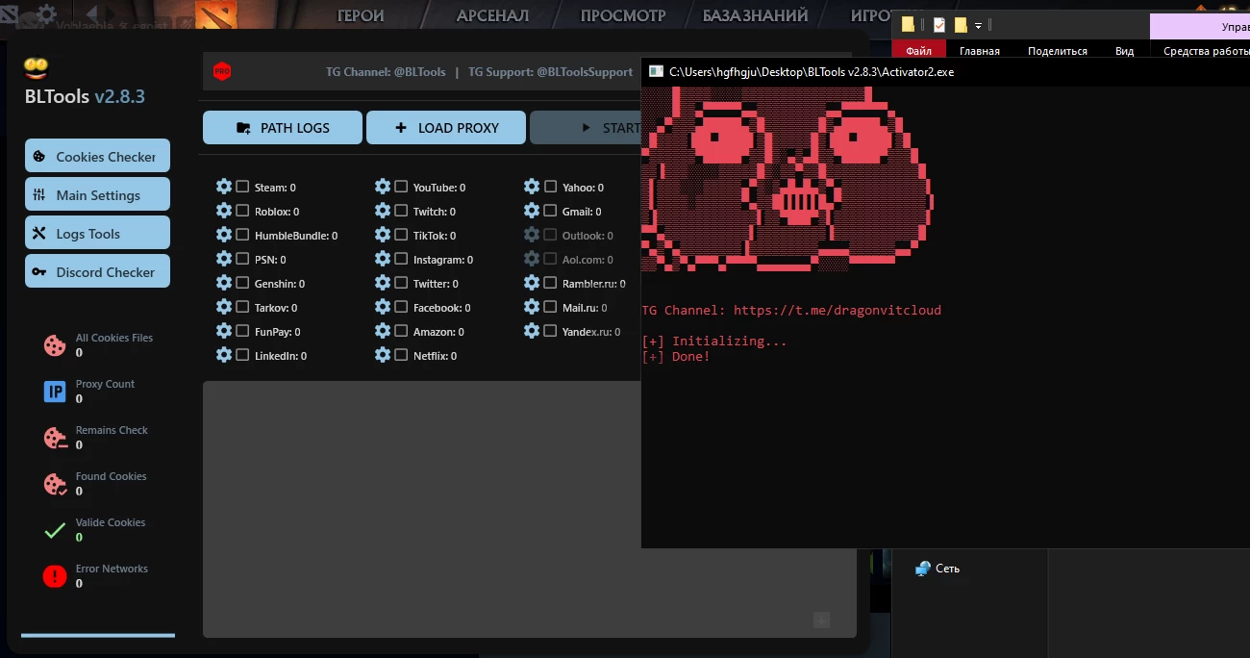Click the LOAD PROXY button
This screenshot has width=1250, height=658.
446,128
